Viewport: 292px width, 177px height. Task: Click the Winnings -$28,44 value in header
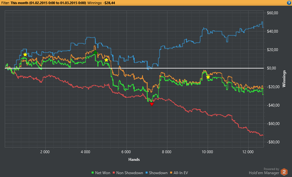coord(109,3)
